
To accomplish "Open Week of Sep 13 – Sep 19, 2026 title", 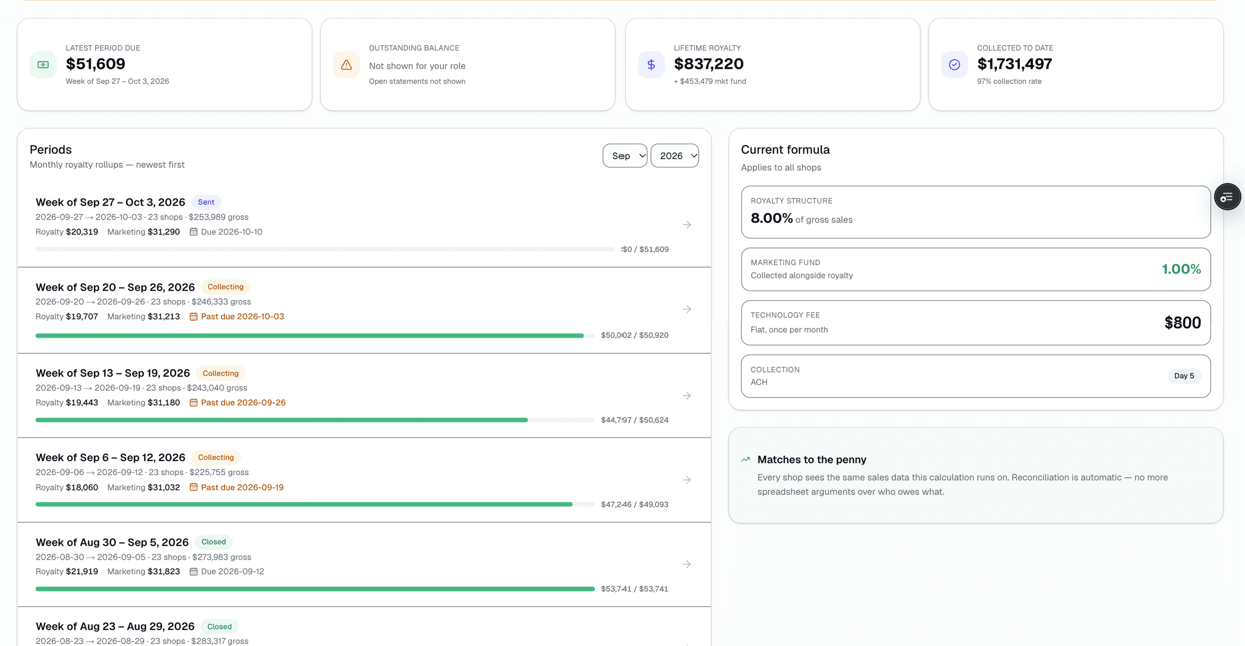I will pyautogui.click(x=113, y=373).
